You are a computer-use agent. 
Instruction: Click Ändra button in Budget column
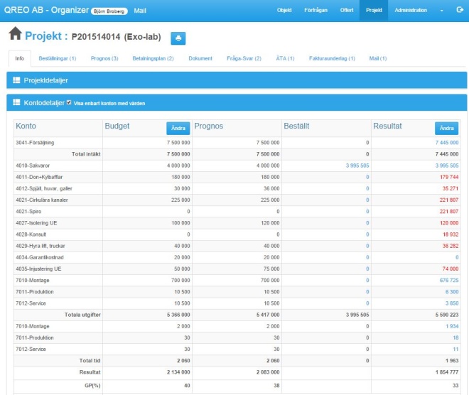178,129
